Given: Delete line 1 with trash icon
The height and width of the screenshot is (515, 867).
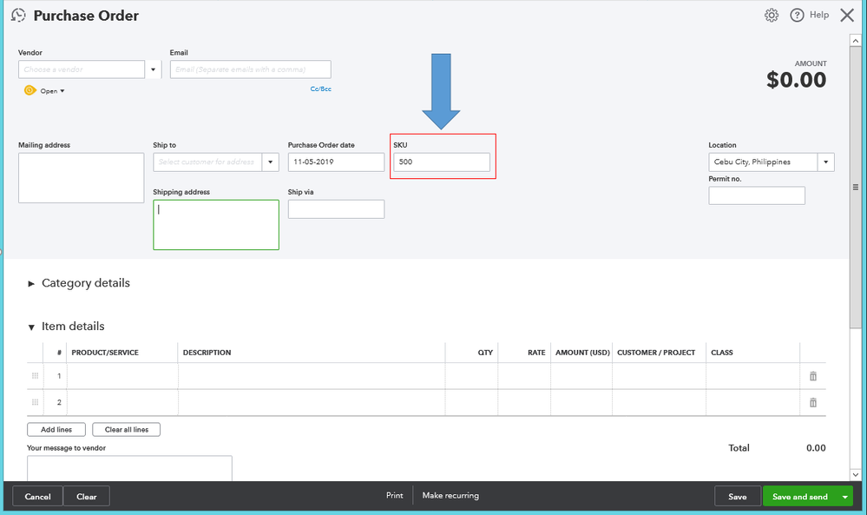Looking at the screenshot, I should pos(813,376).
